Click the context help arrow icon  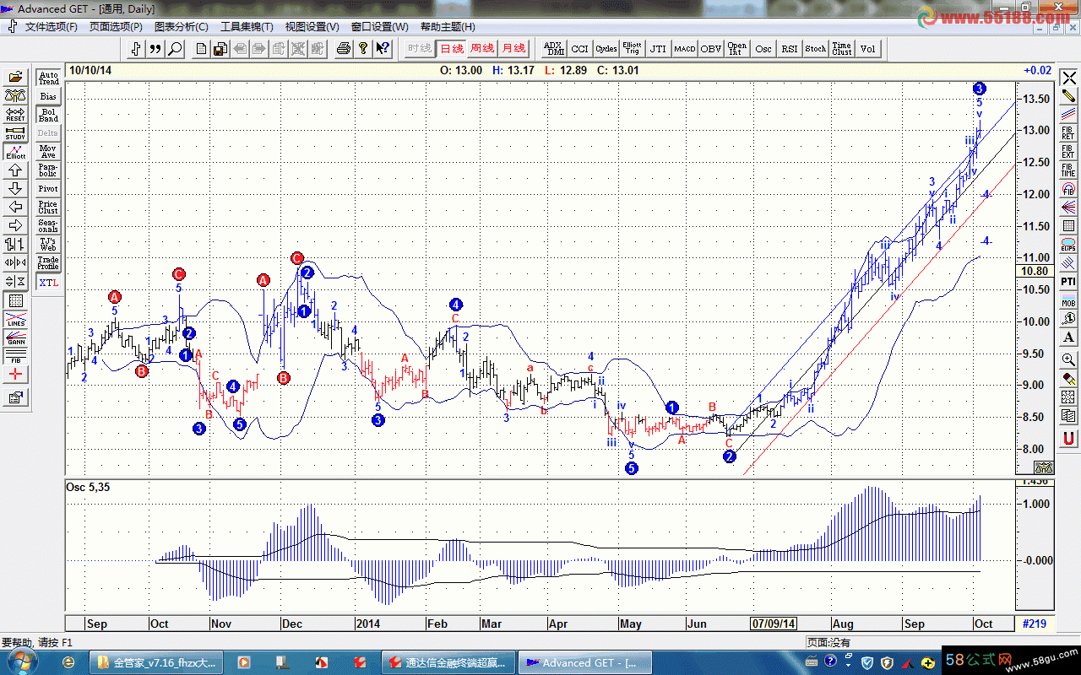[x=383, y=49]
